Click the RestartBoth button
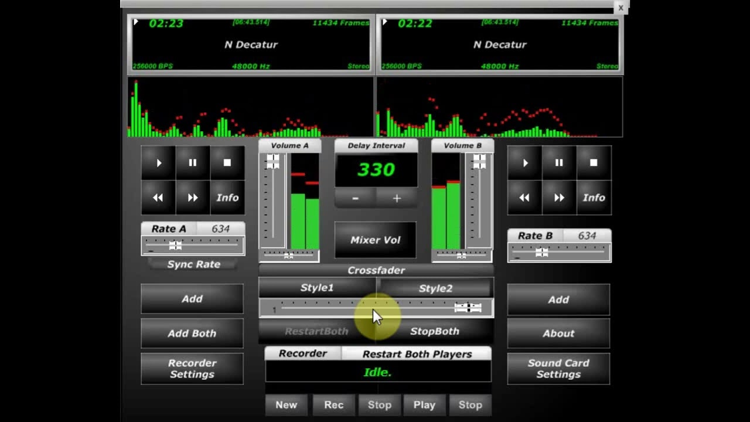The image size is (750, 422). (x=316, y=331)
